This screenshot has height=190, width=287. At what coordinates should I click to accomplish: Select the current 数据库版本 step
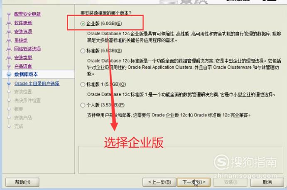26,75
